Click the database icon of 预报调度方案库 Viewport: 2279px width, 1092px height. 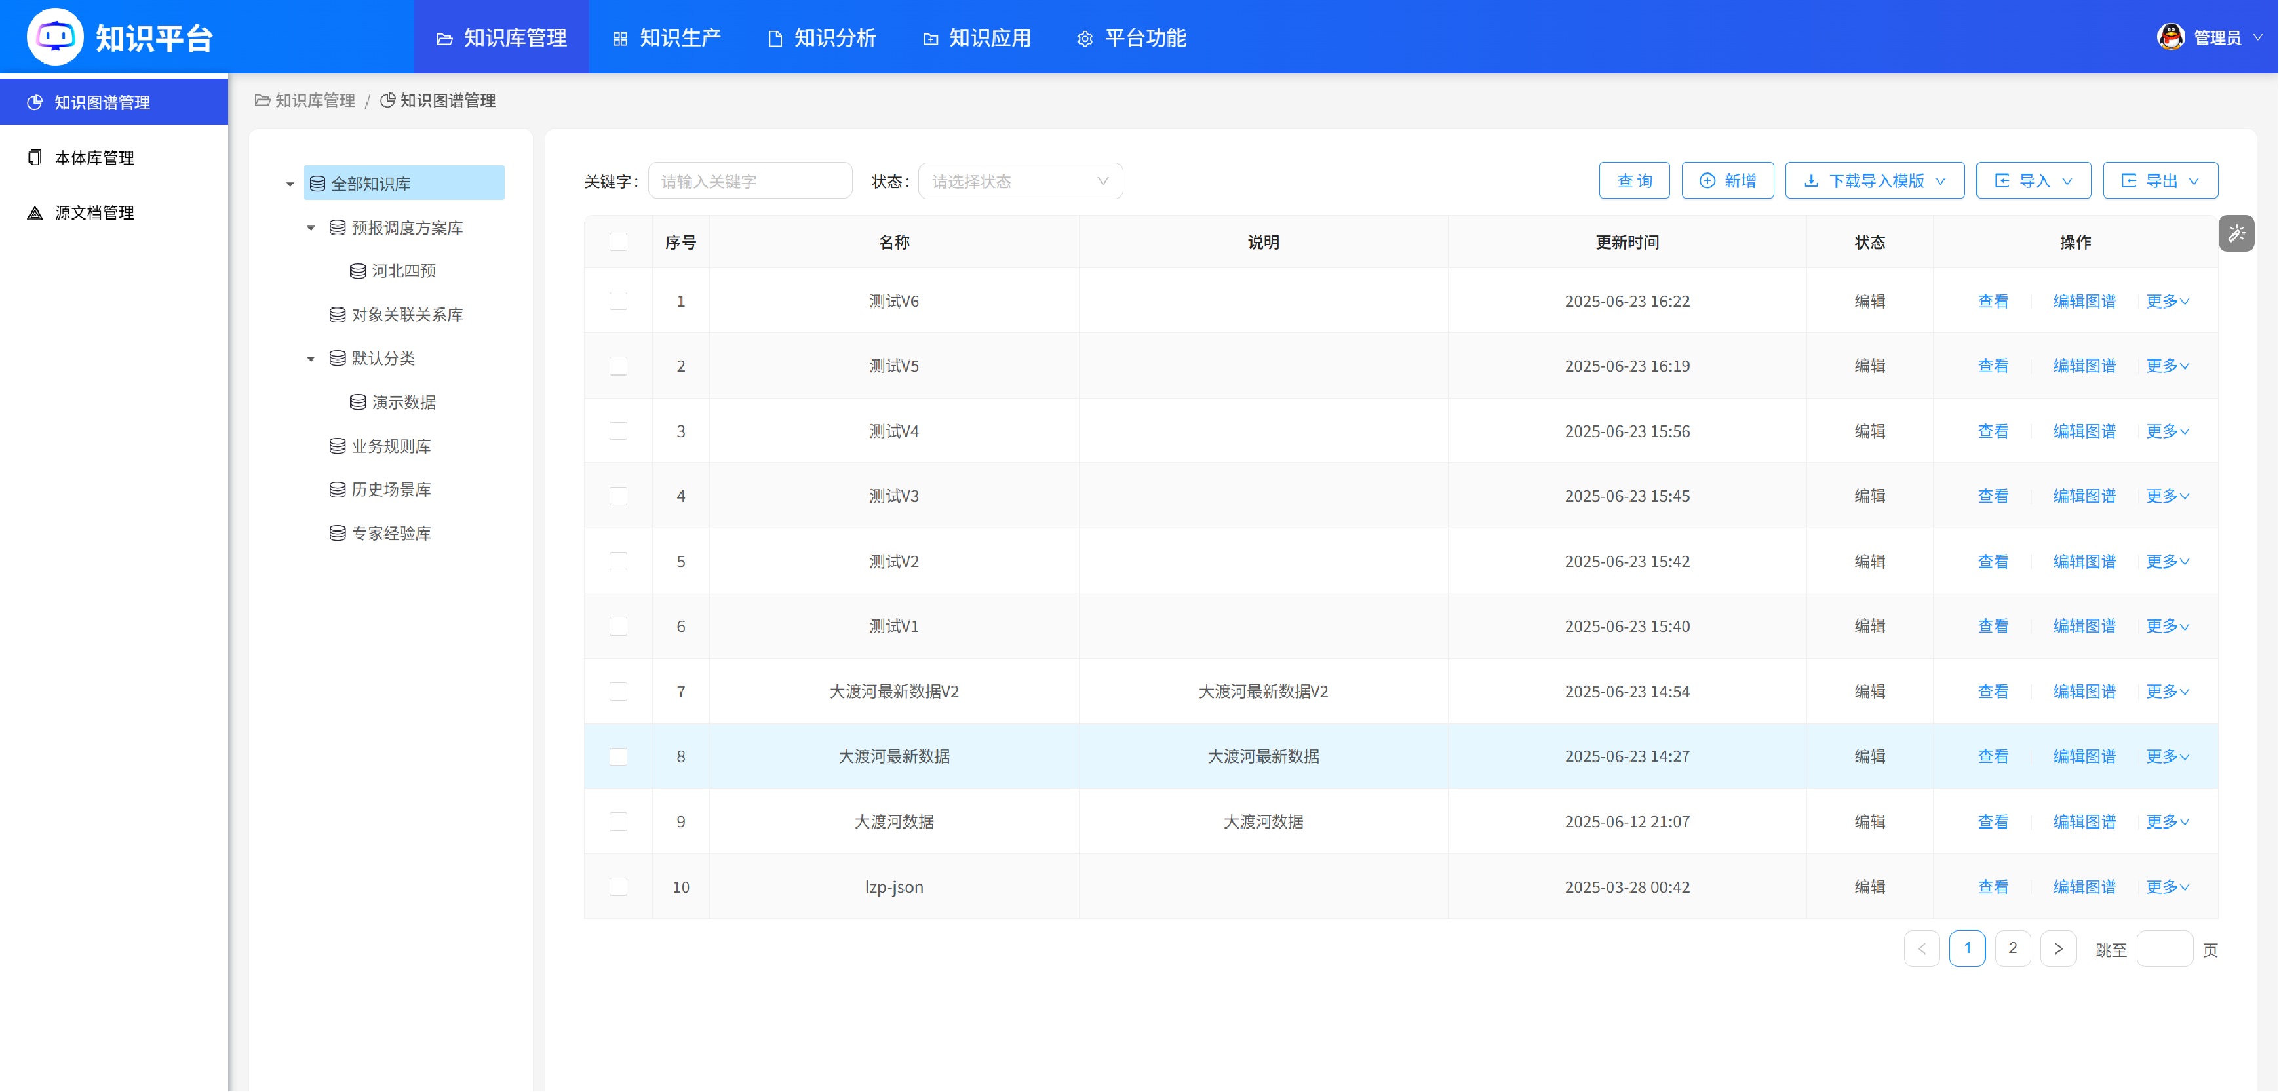click(337, 227)
